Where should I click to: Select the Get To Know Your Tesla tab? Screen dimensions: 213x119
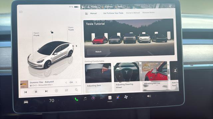(113, 13)
